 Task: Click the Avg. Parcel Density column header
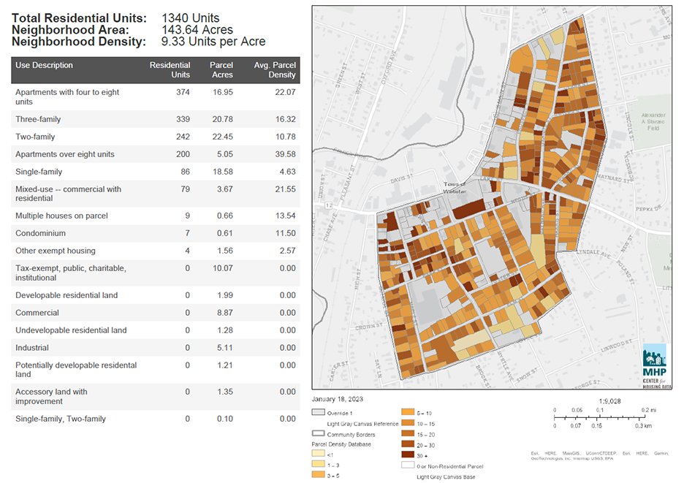point(275,70)
